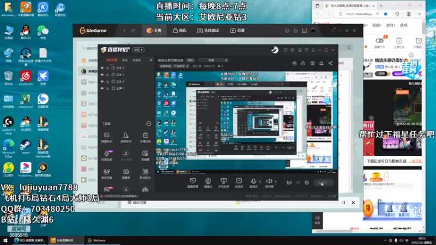Open the lyrics assistant tool

pyautogui.click(x=145, y=174)
